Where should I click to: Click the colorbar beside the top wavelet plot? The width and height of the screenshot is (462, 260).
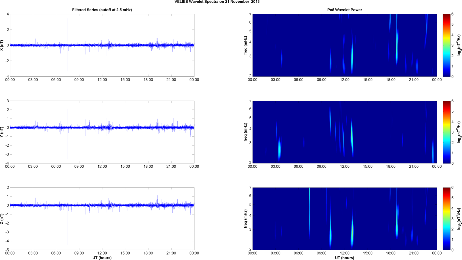click(446, 45)
